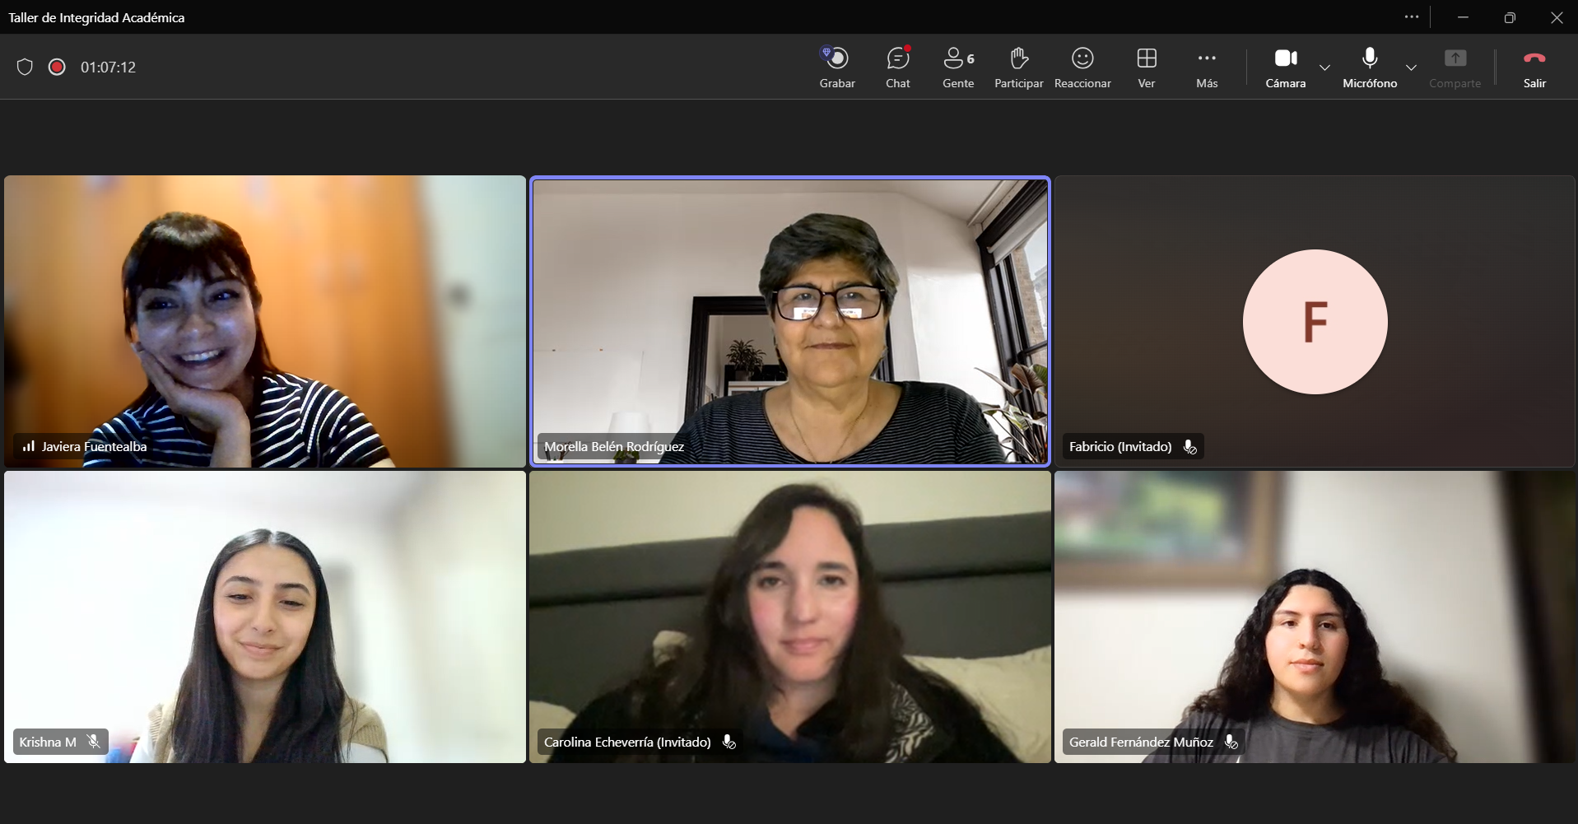This screenshot has width=1578, height=824.
Task: Open the Reaccionar emoji menu
Action: point(1082,68)
